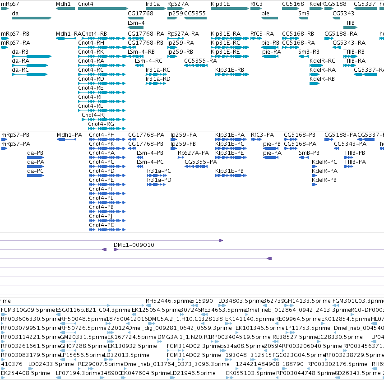This screenshot has width=384, height=380.
Task: Click the RfC3-PA protein label
Action: (262, 135)
